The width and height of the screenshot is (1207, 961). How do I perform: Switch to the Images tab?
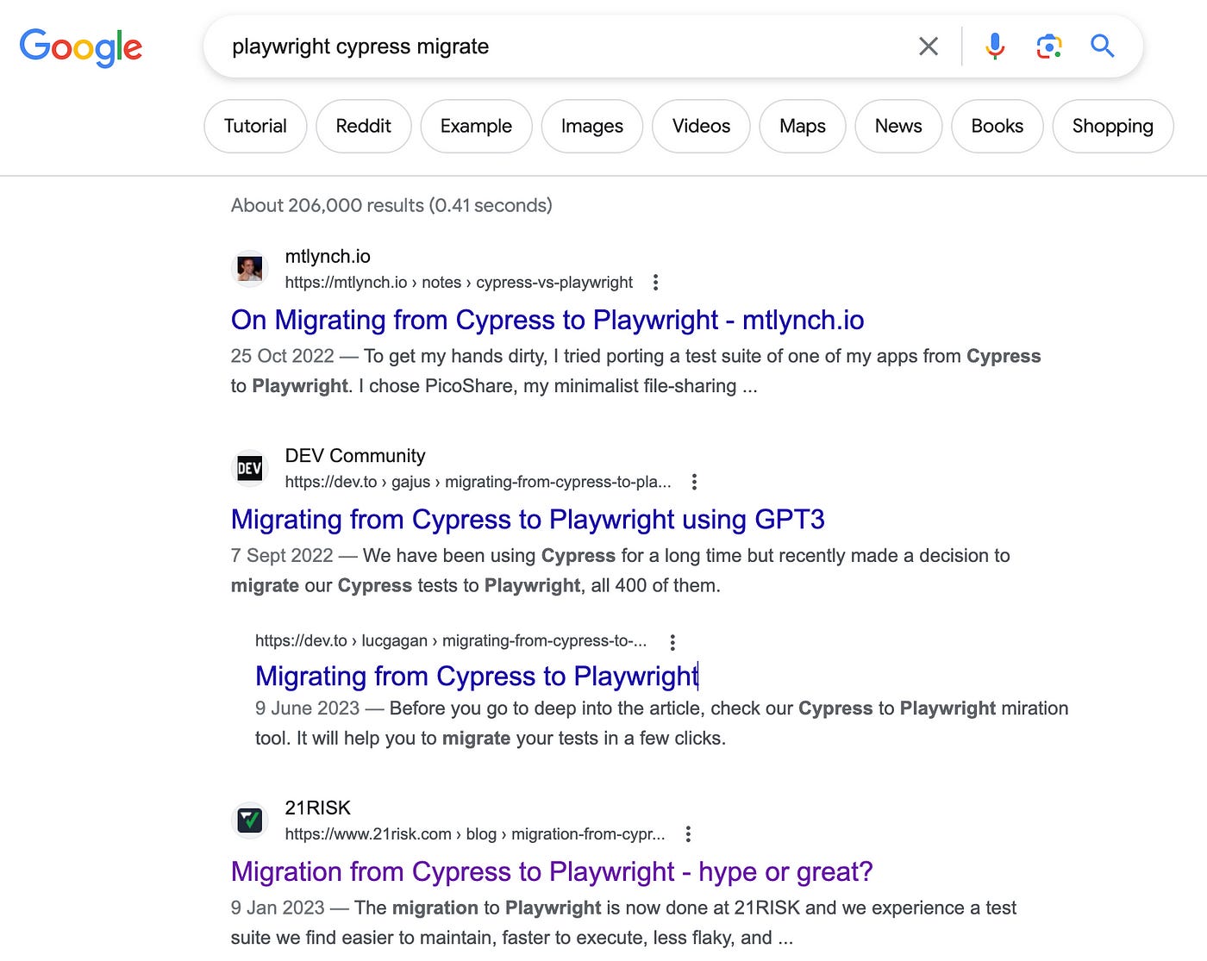(x=592, y=126)
